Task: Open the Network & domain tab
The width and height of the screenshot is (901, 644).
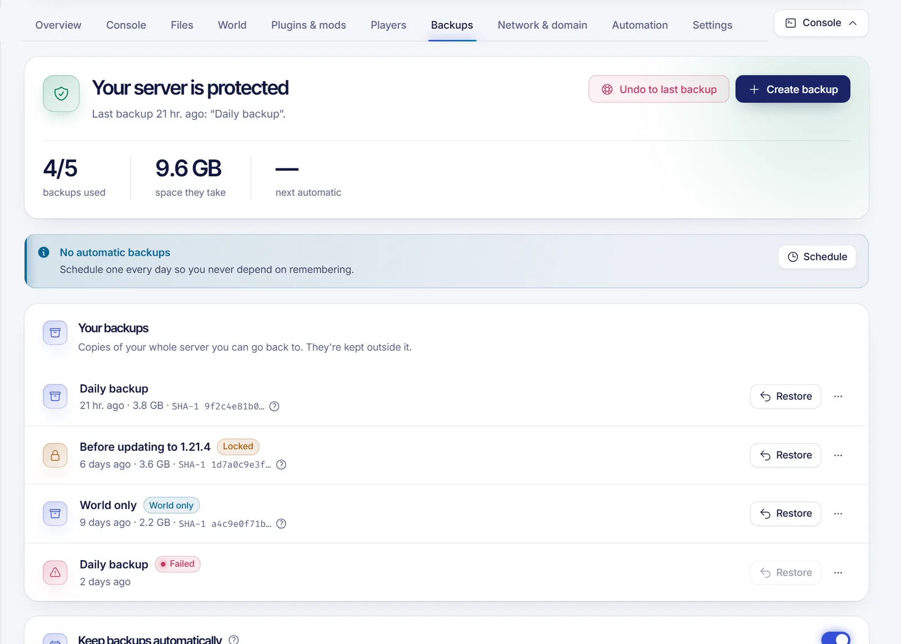Action: click(542, 25)
